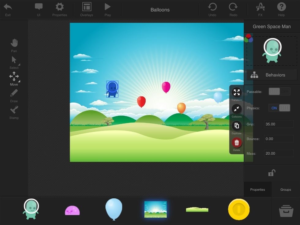
Task: Switch to the Groups tab
Action: [286, 189]
